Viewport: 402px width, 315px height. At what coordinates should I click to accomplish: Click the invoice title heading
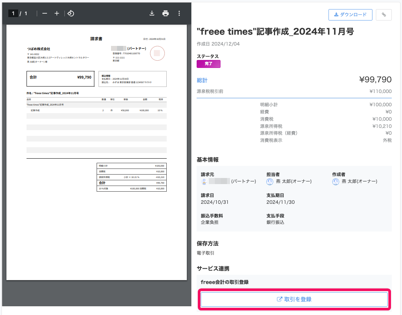(275, 31)
